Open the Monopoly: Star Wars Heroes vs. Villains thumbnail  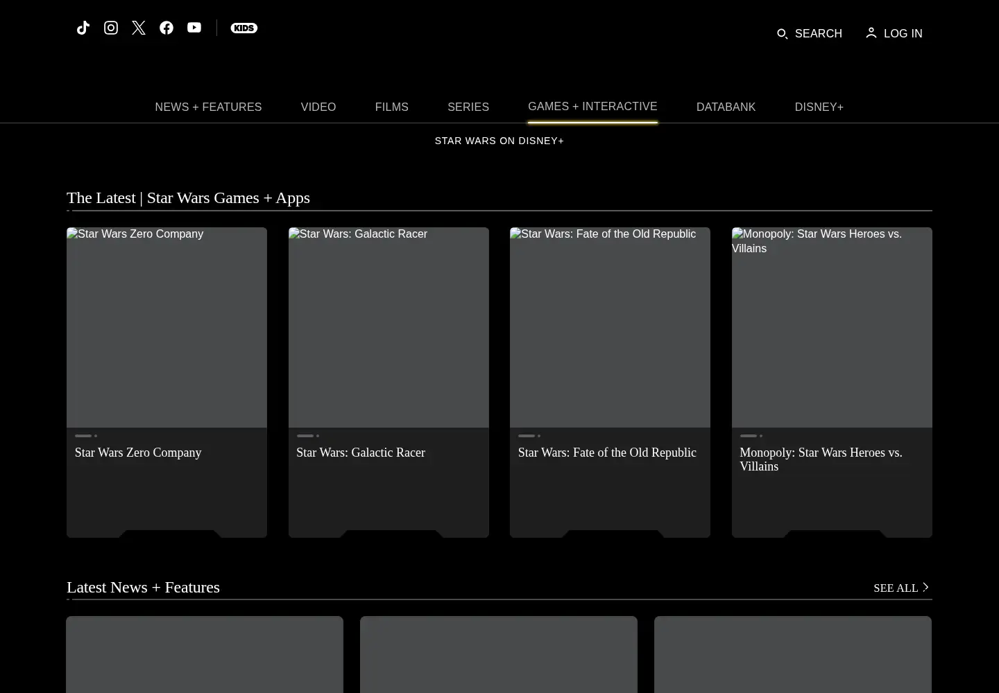832,327
